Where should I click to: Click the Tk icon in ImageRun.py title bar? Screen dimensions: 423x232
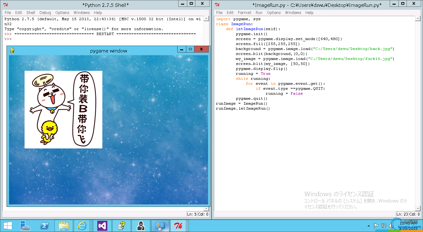tap(217, 5)
